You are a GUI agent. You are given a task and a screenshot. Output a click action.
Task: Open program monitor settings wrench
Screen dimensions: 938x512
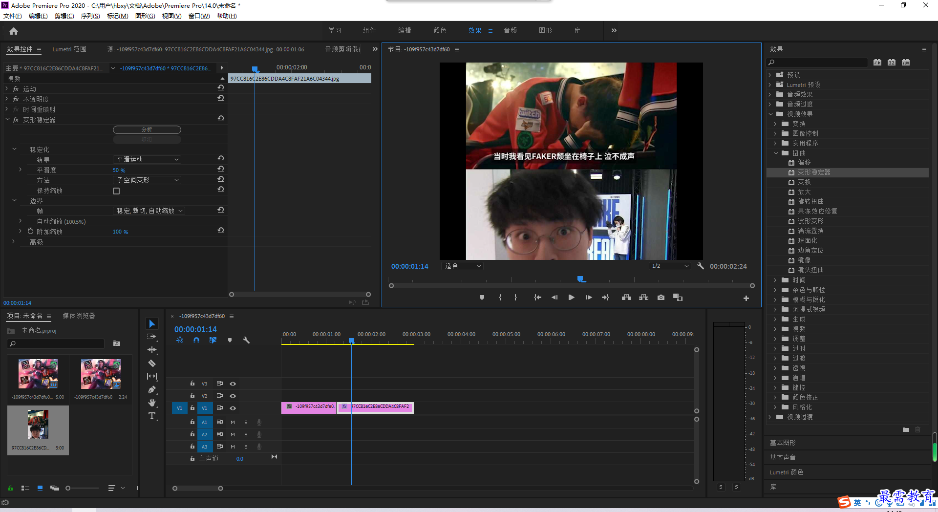pyautogui.click(x=701, y=266)
